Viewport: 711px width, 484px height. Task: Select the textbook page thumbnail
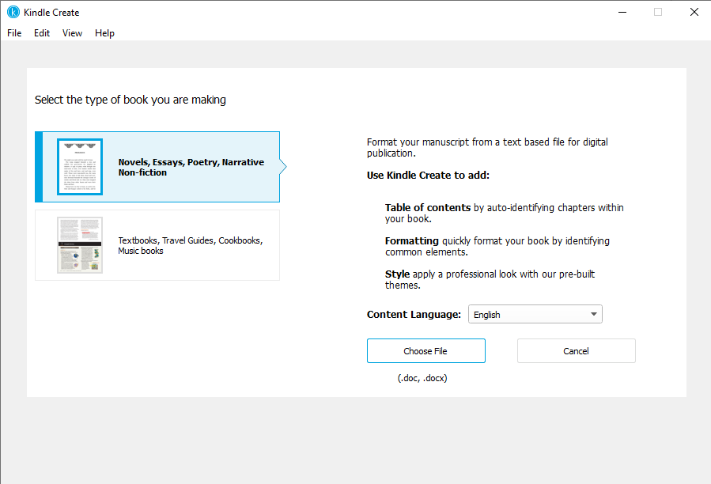coord(80,245)
